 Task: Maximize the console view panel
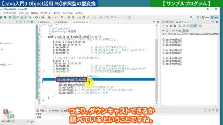pyautogui.click(x=217, y=22)
